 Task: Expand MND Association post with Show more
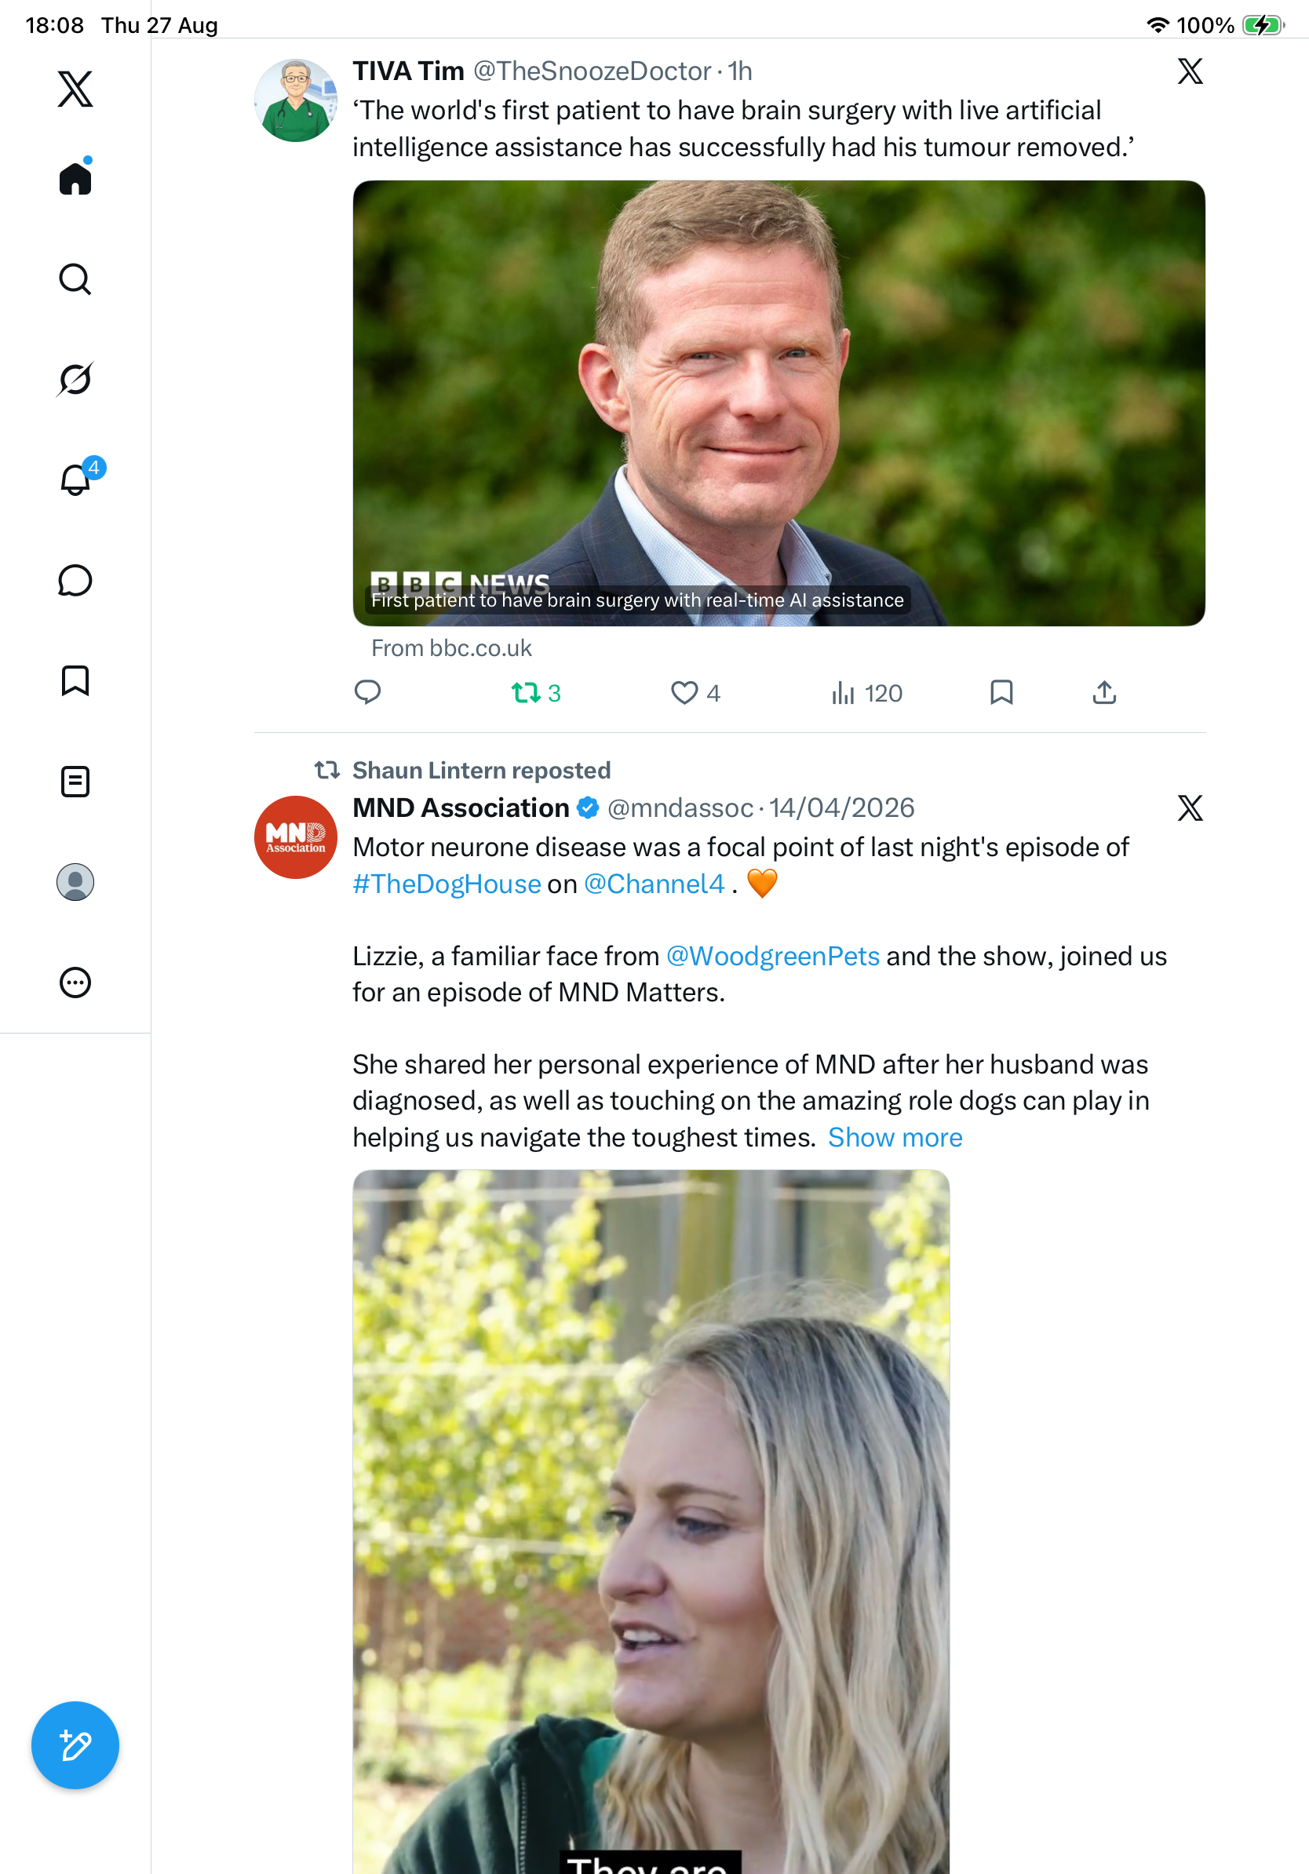tap(895, 1137)
